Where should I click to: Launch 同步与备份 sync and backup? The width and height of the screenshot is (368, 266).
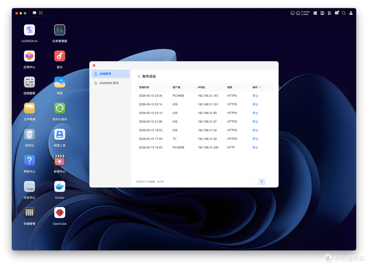click(60, 108)
